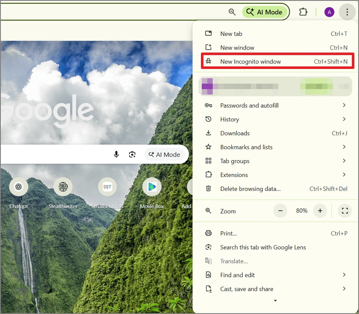The image size is (359, 314).
Task: Click the Incognito icon in menu
Action: point(209,61)
